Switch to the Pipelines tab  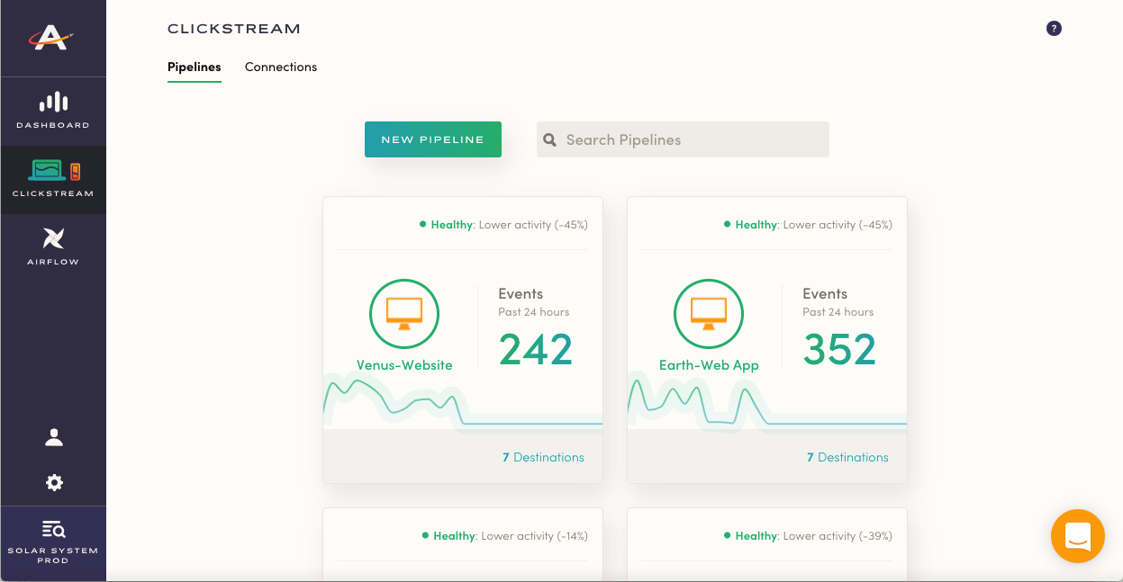pyautogui.click(x=194, y=67)
